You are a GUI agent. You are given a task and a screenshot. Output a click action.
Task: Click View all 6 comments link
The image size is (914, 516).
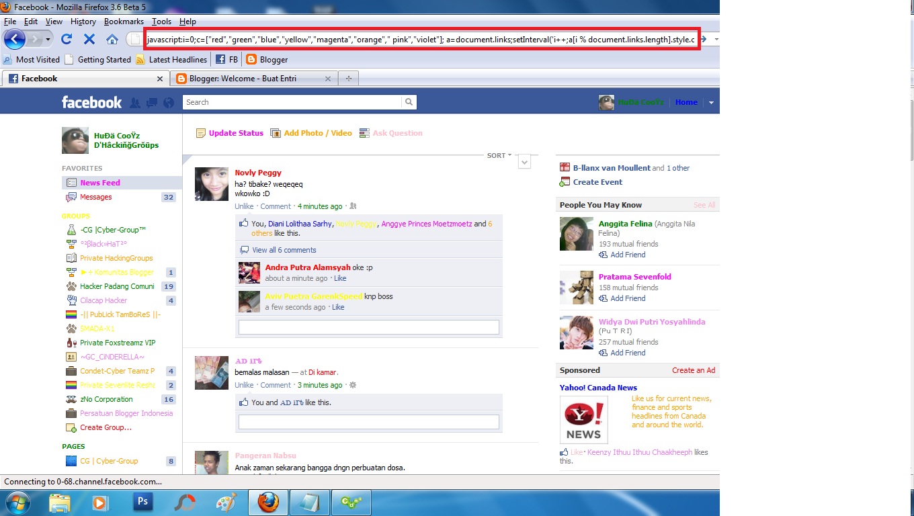(284, 250)
